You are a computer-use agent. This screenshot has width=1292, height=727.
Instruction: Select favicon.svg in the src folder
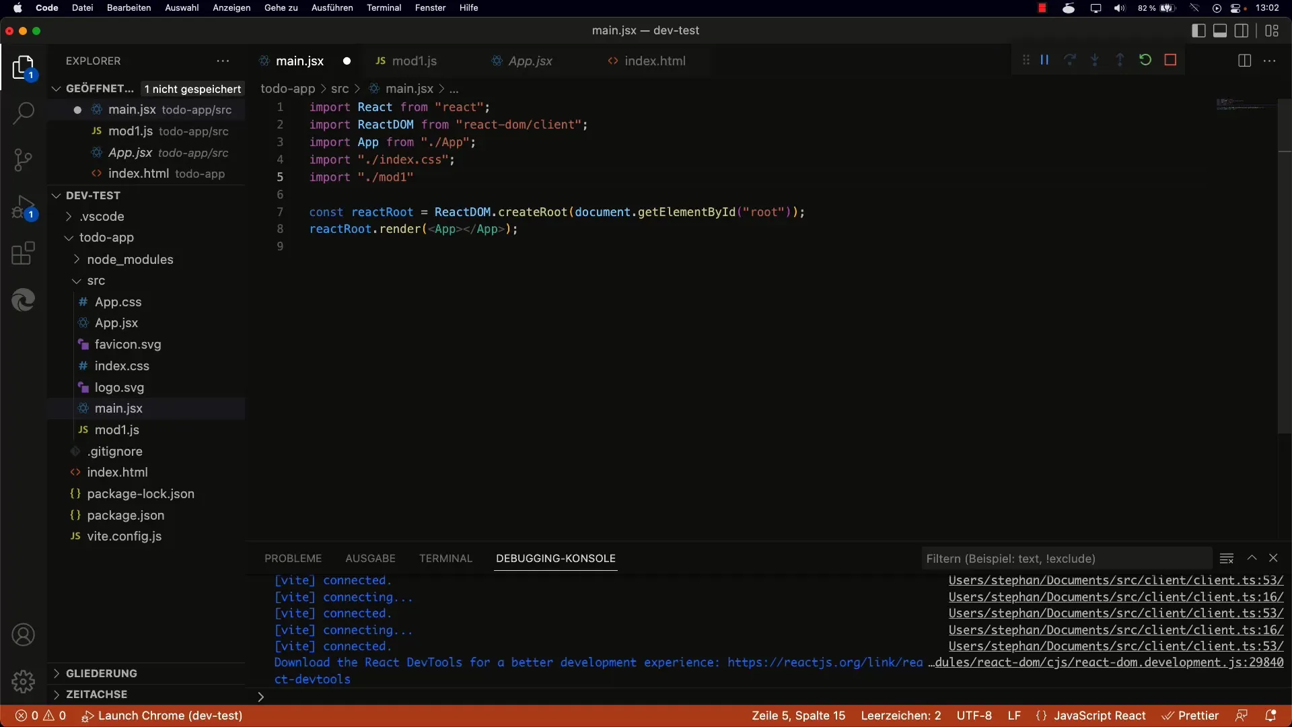(128, 344)
